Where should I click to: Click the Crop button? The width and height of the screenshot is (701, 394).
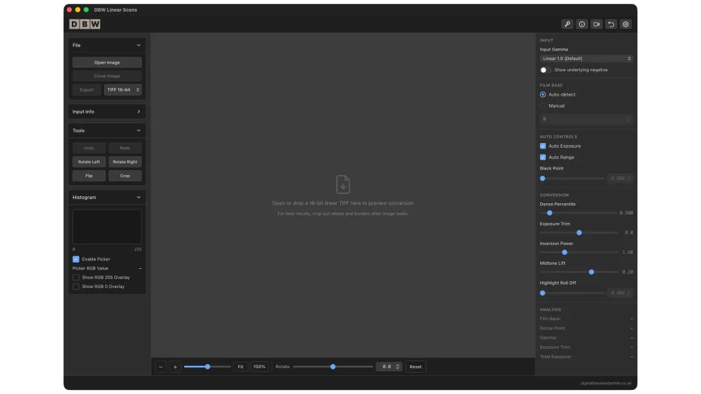[x=125, y=176]
